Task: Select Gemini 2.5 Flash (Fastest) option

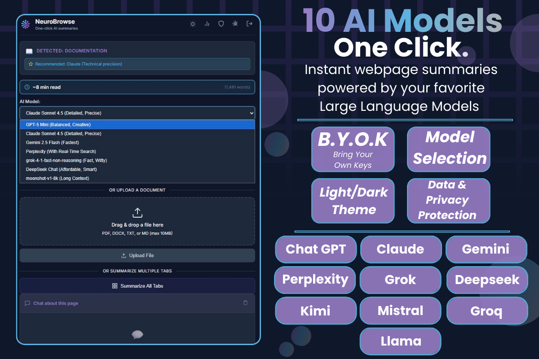Action: coord(137,142)
